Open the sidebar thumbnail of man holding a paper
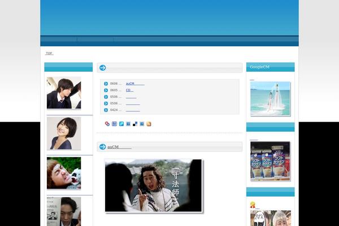The image size is (339, 226). pos(64,211)
